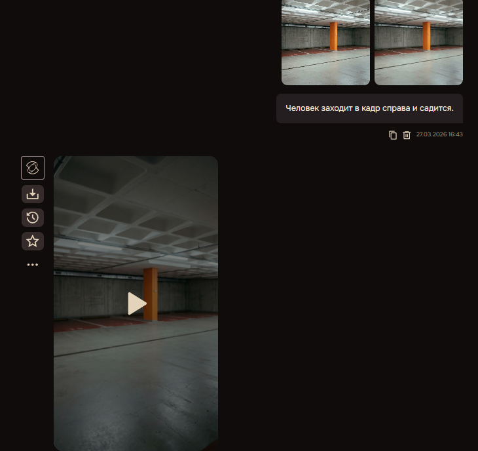Copy the prompt message text
The image size is (478, 451).
coord(393,135)
